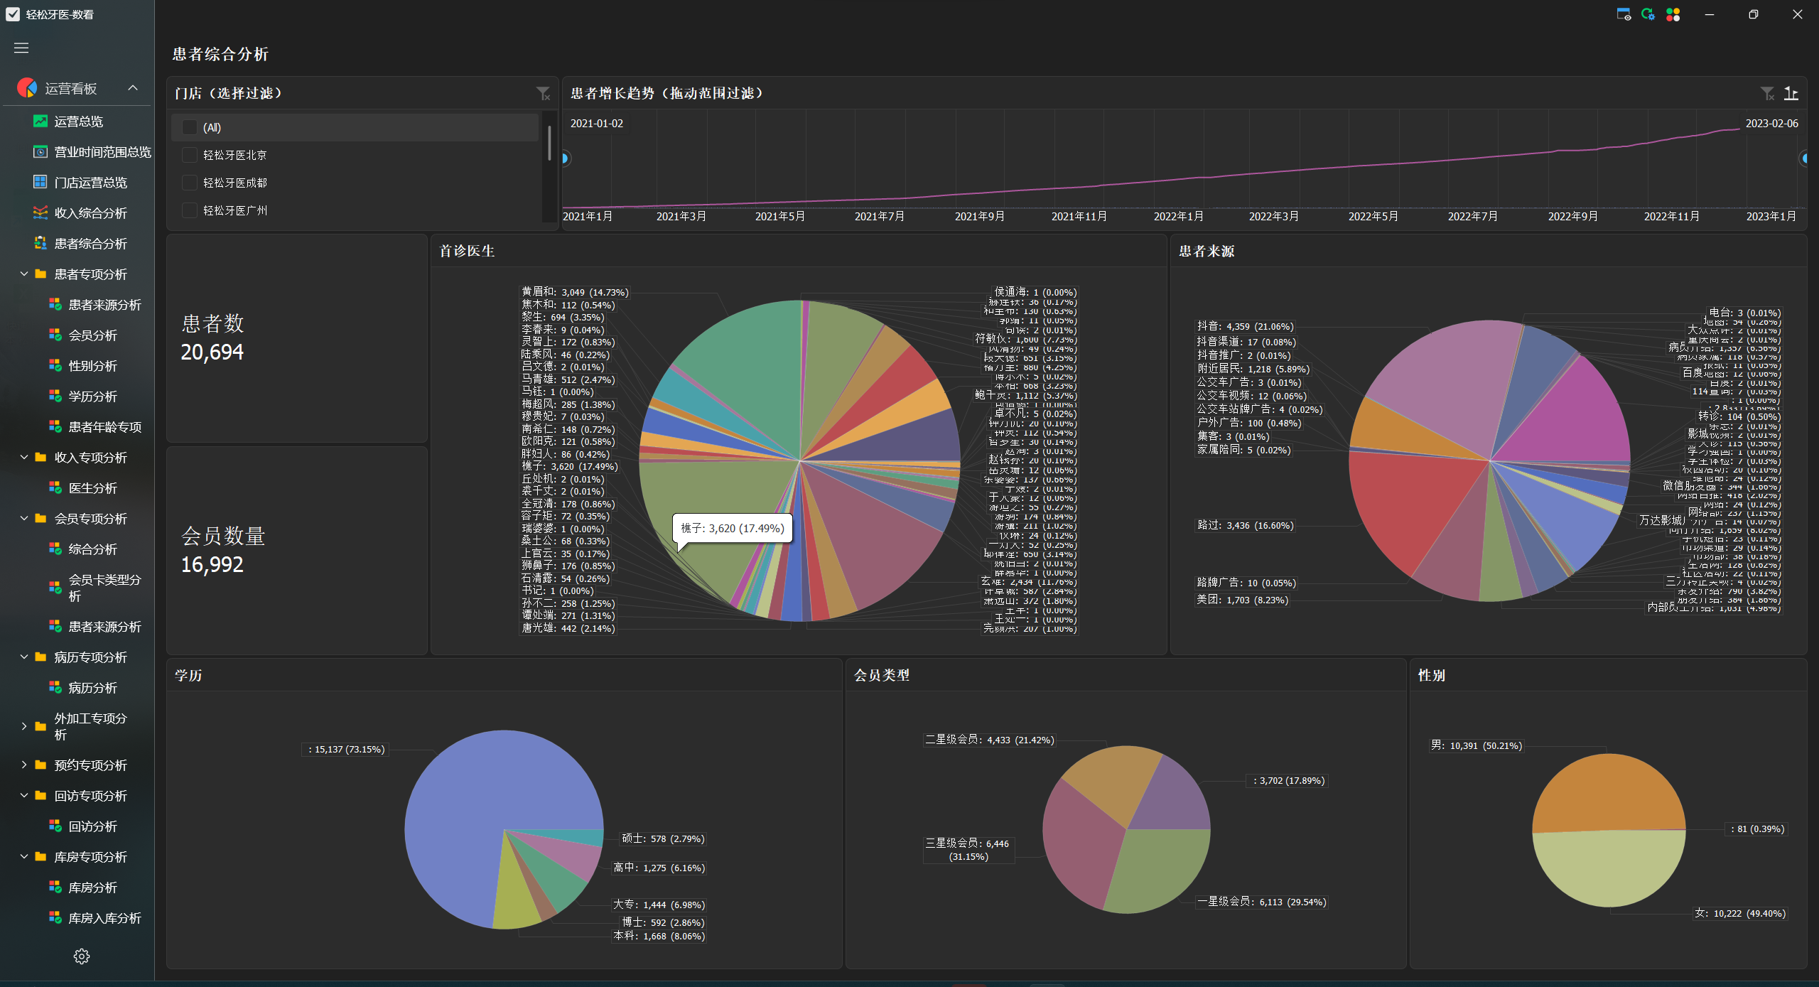Select the 黄眉和: 3,049 doctor label
Viewport: 1819px width, 987px height.
point(575,292)
